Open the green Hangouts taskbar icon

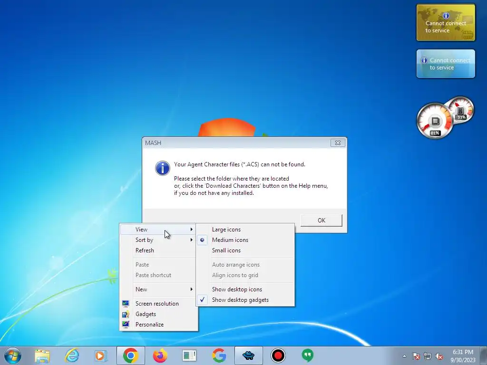(308, 355)
